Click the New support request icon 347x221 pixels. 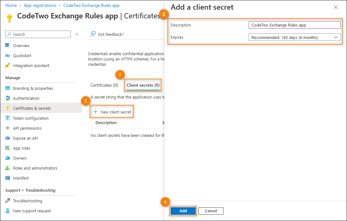(x=7, y=211)
